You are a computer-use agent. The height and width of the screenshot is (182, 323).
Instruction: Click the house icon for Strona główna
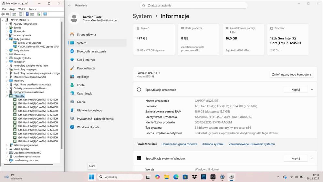72,34
